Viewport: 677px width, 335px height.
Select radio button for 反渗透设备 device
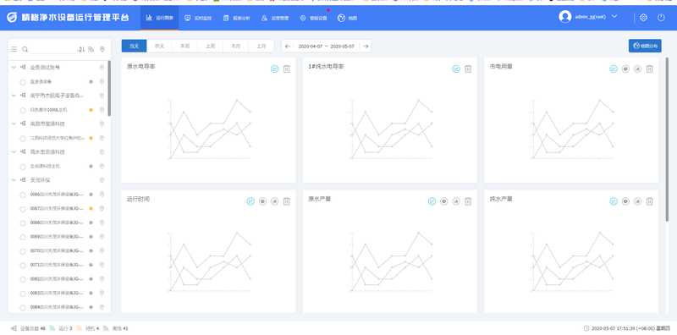click(x=23, y=81)
